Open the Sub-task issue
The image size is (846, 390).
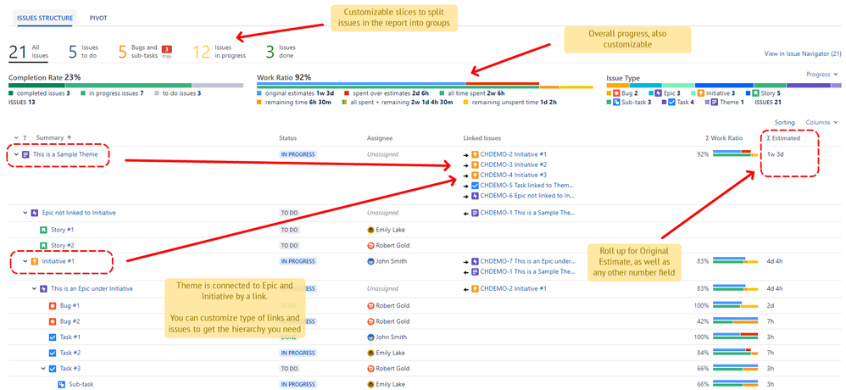[x=81, y=385]
